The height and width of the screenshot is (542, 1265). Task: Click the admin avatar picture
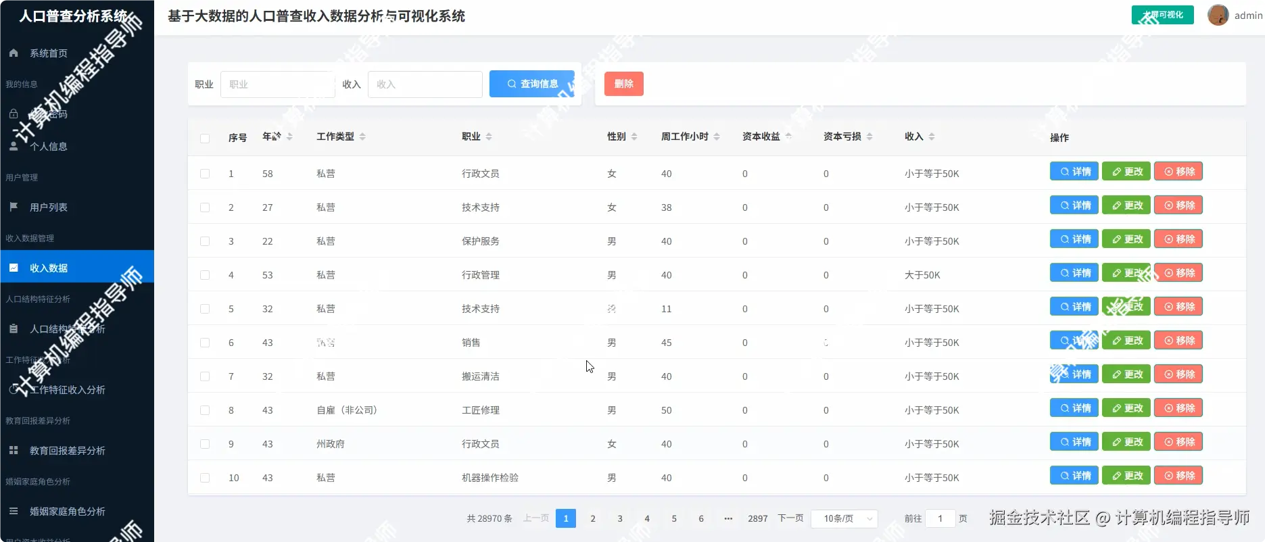(1218, 15)
